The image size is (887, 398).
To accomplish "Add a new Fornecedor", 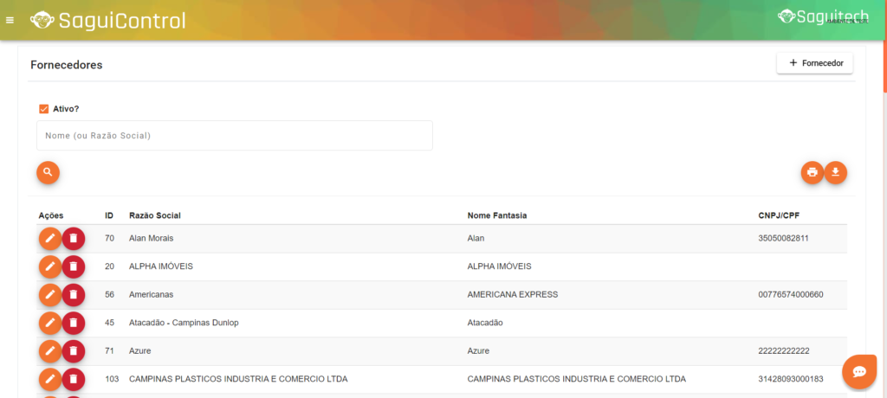I will pos(814,63).
